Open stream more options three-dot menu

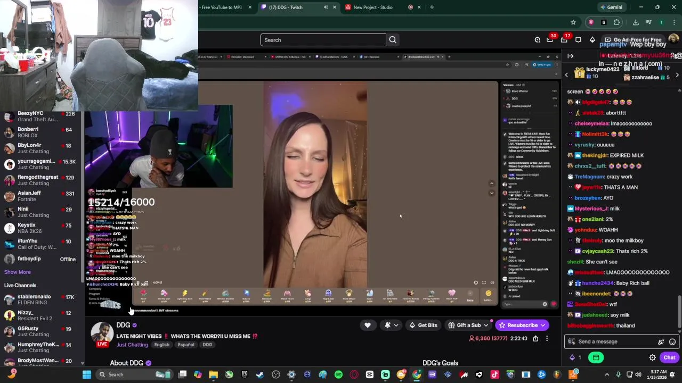click(x=547, y=338)
